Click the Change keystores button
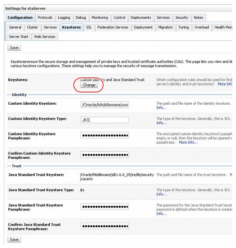This screenshot has height=248, width=236. click(x=89, y=85)
